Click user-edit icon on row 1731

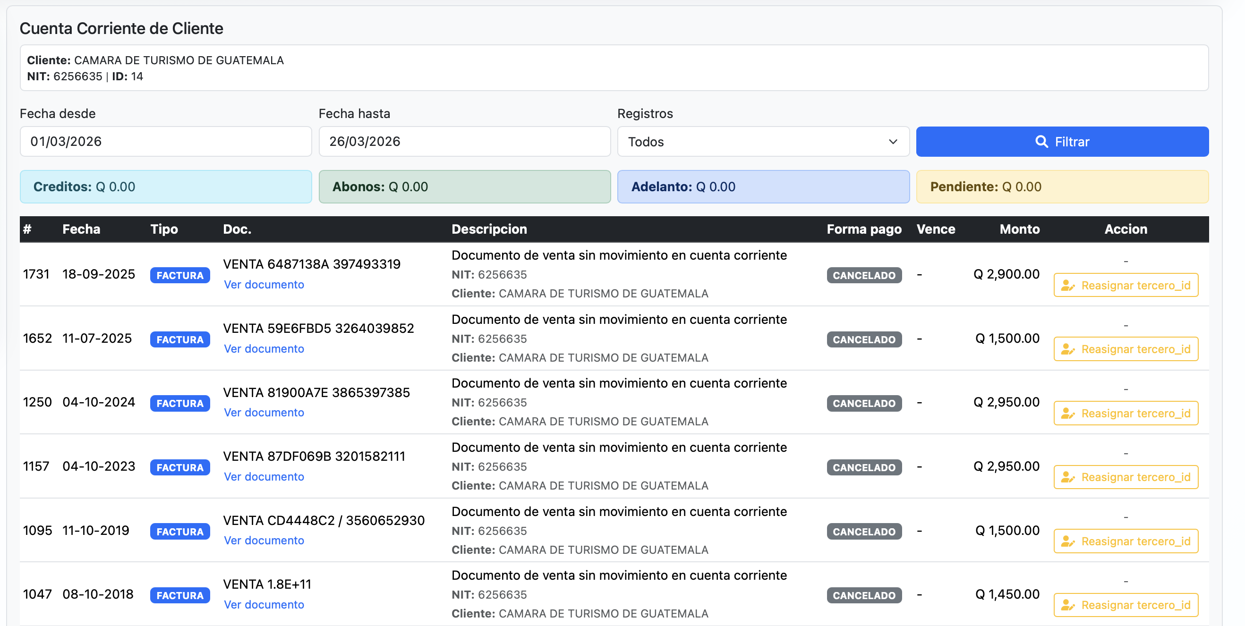click(x=1067, y=286)
